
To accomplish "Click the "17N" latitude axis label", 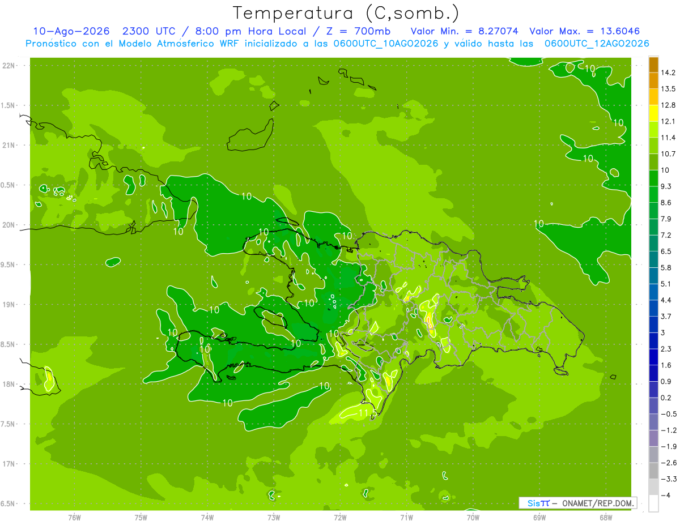I will tap(8, 464).
